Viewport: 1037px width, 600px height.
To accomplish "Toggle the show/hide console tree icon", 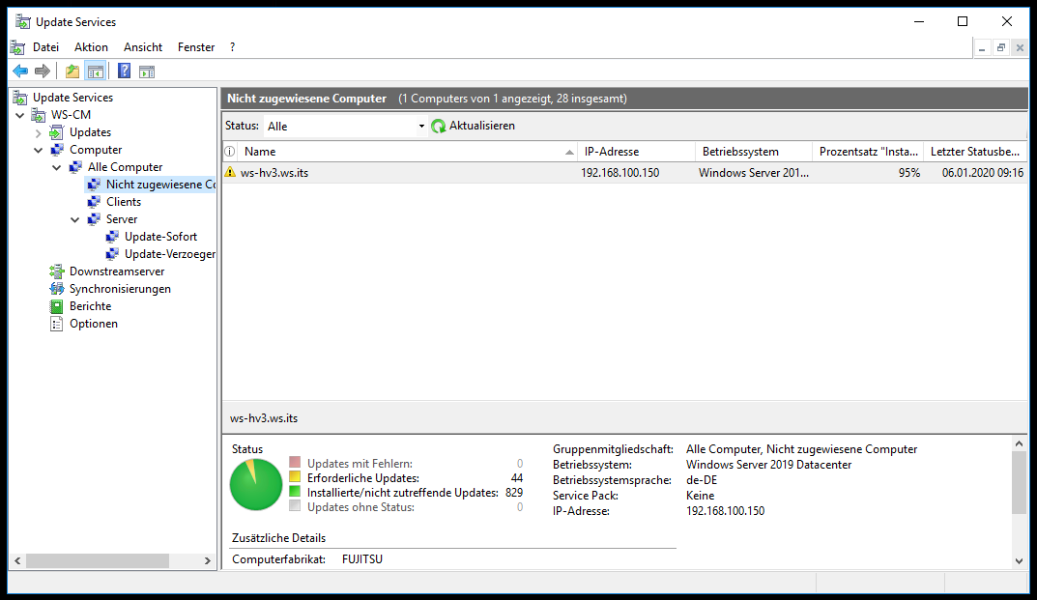I will 96,71.
